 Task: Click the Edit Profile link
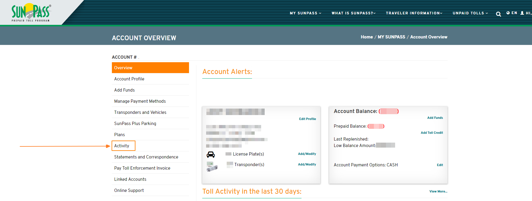[x=307, y=119]
